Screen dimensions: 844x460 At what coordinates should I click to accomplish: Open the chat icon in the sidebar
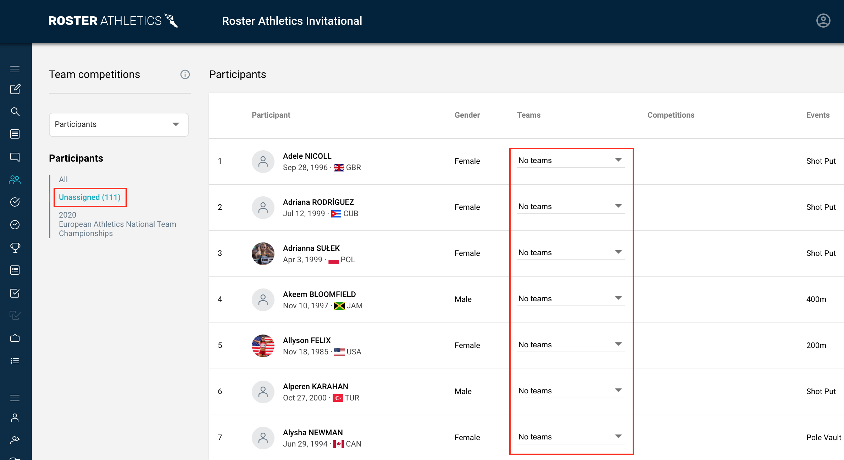15,157
